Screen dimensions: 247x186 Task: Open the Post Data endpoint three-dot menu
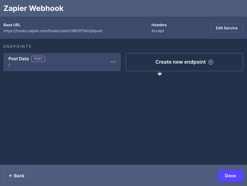(113, 62)
